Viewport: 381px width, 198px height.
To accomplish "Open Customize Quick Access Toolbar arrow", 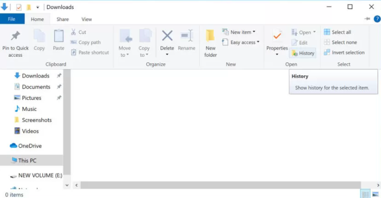I will pos(38,7).
